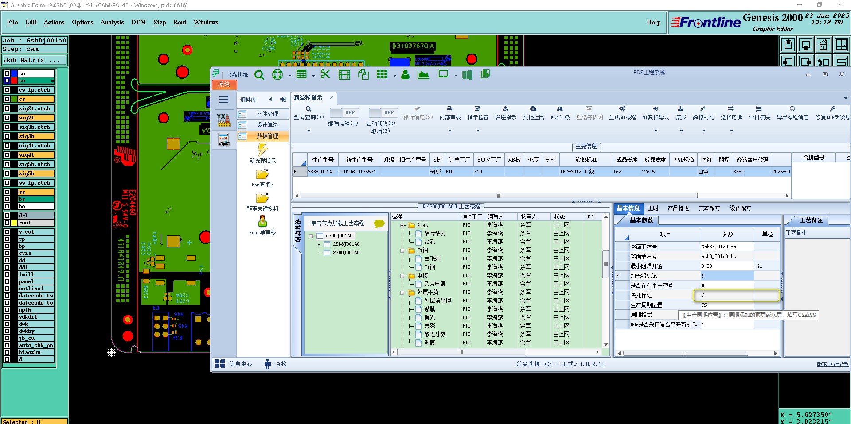The width and height of the screenshot is (851, 424).
Task: Switch to the 产品特性 tab
Action: (x=678, y=208)
